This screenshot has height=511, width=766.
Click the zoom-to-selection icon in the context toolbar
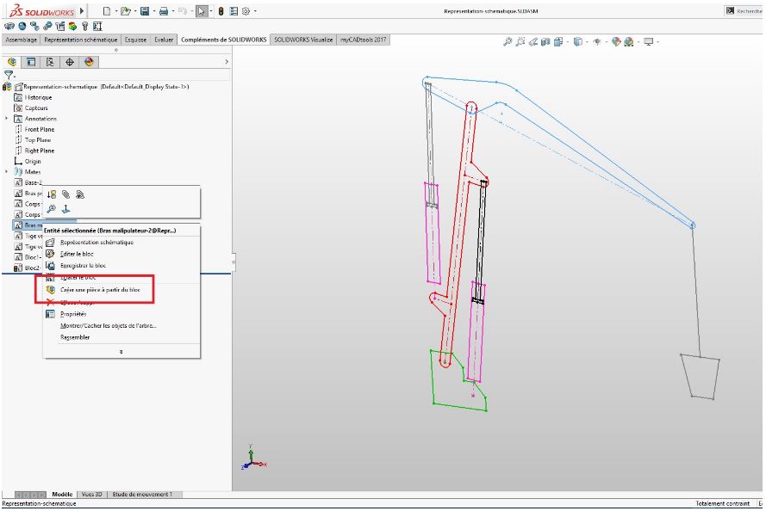[x=52, y=209]
